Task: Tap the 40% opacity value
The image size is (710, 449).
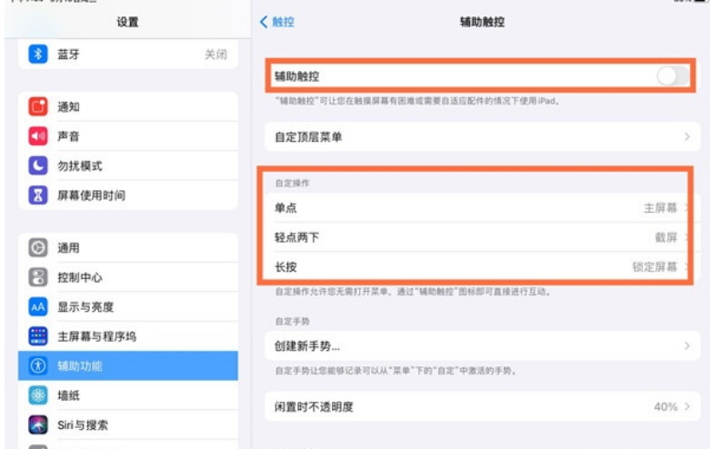Action: tap(665, 406)
